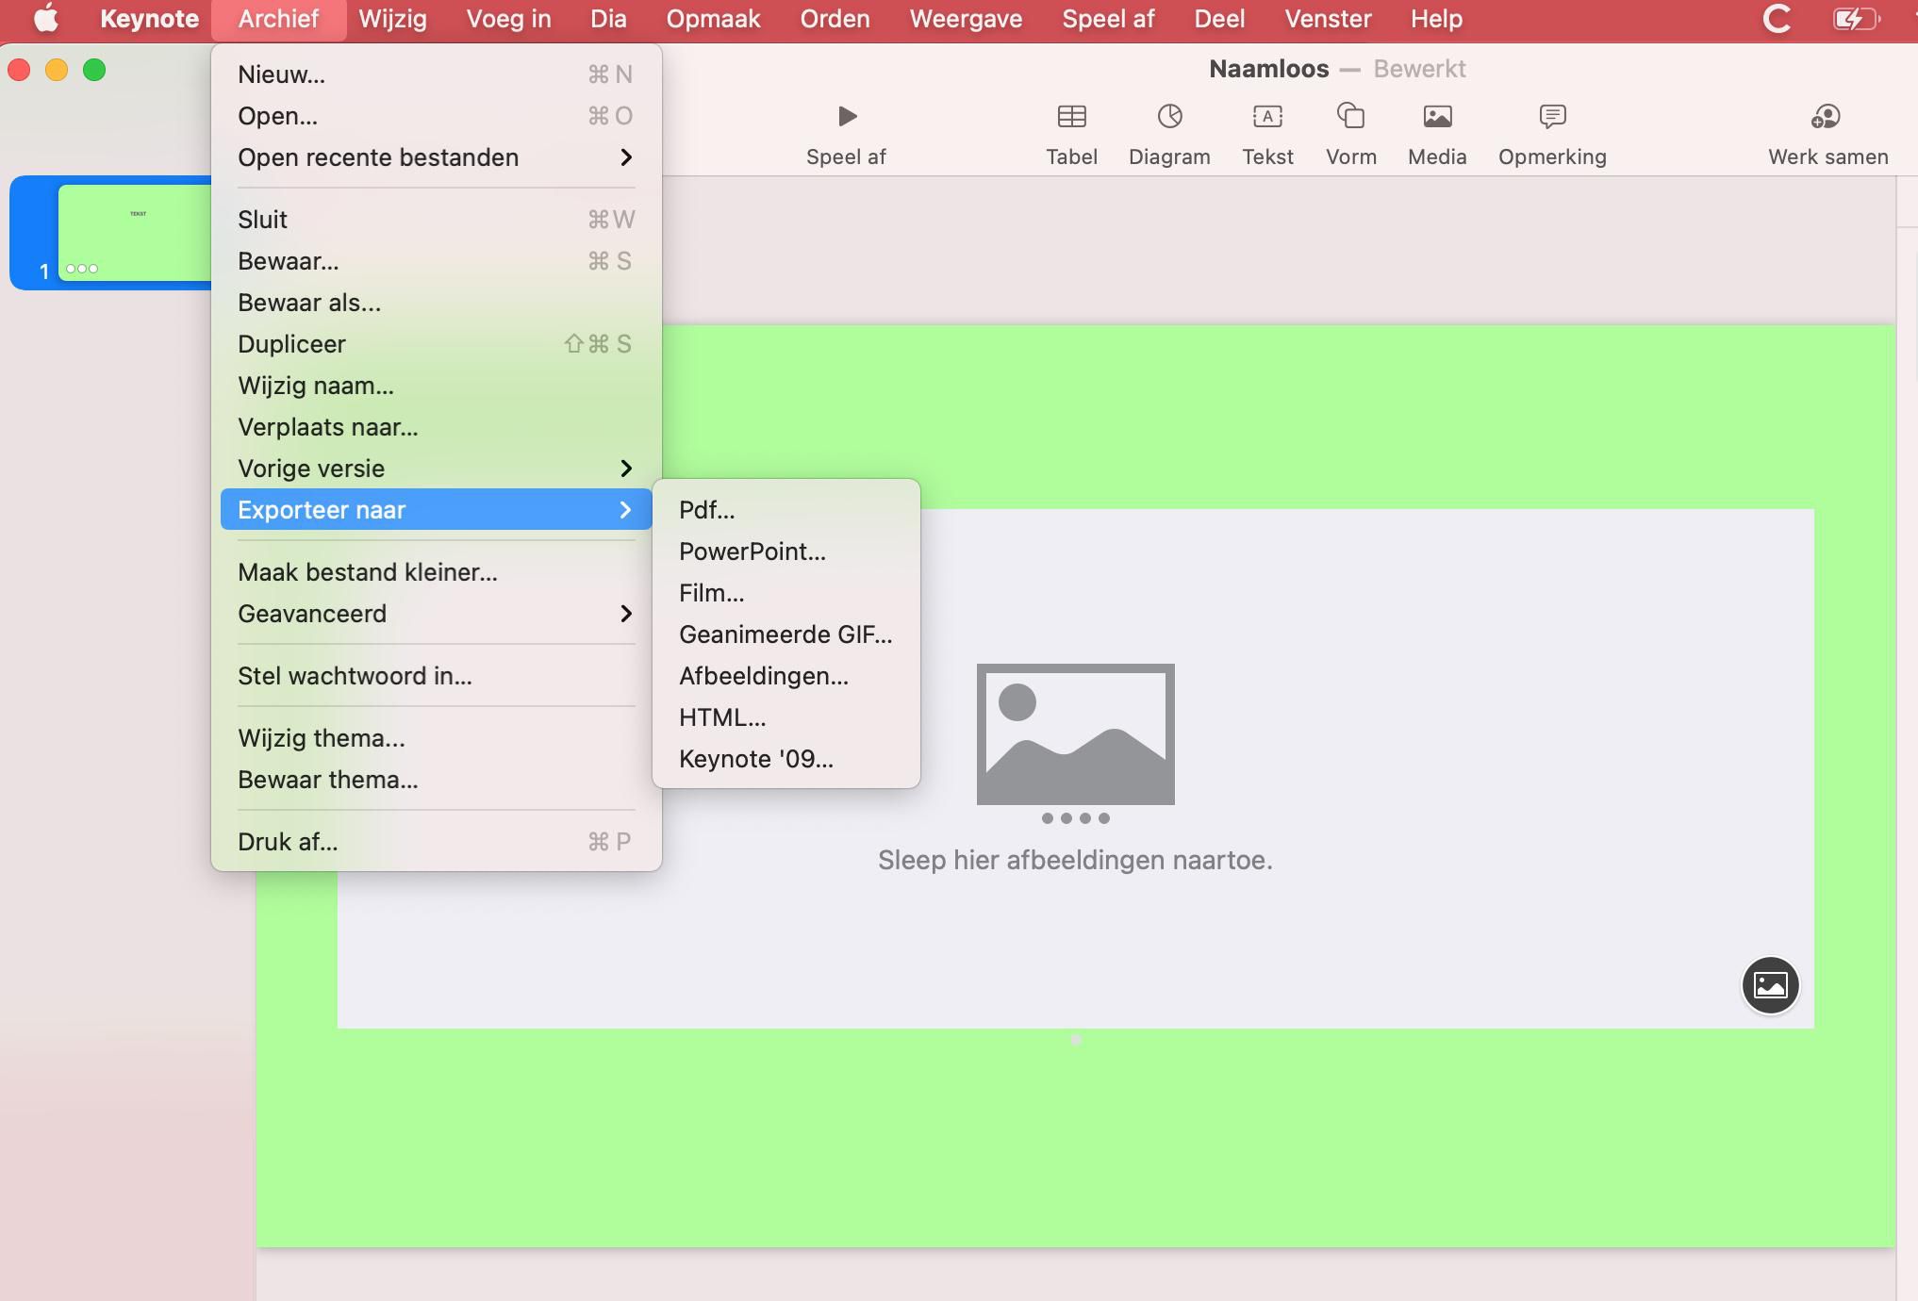
Task: Expand Vorige versie submenu
Action: pos(436,469)
